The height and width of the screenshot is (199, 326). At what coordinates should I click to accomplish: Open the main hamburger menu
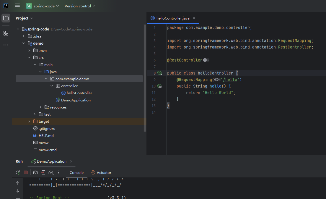click(17, 6)
